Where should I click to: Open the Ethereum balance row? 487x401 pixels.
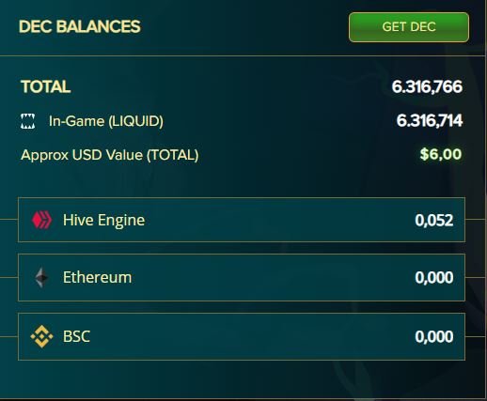click(x=242, y=278)
